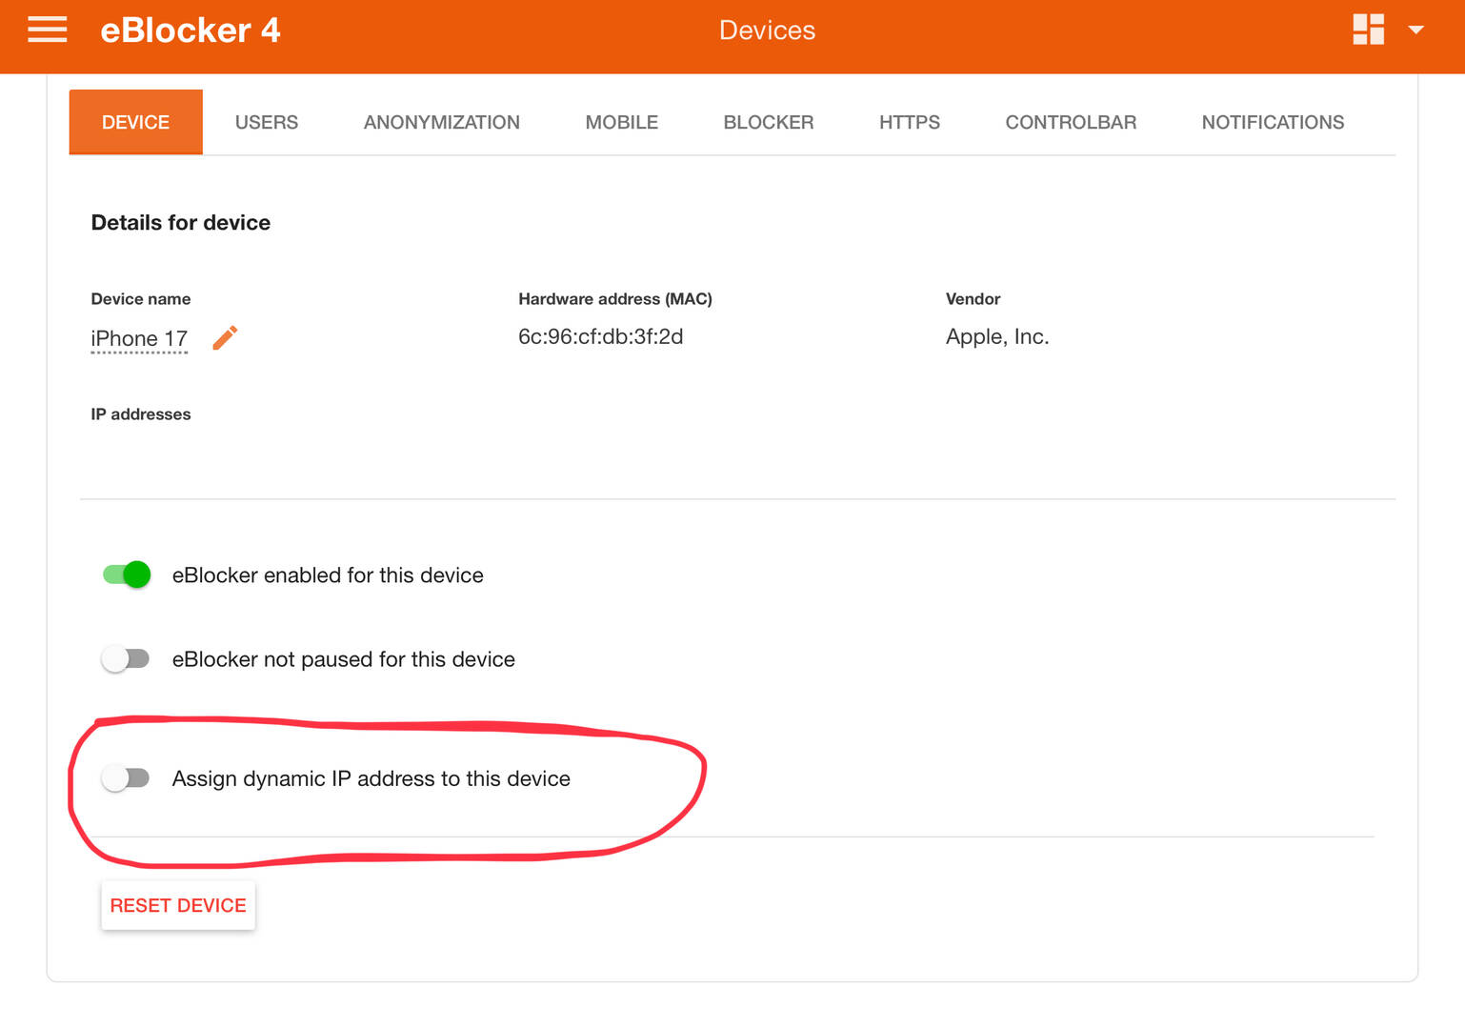Screen dimensions: 1465x1028
Task: Click the eBlocker 4 title
Action: [x=191, y=30]
